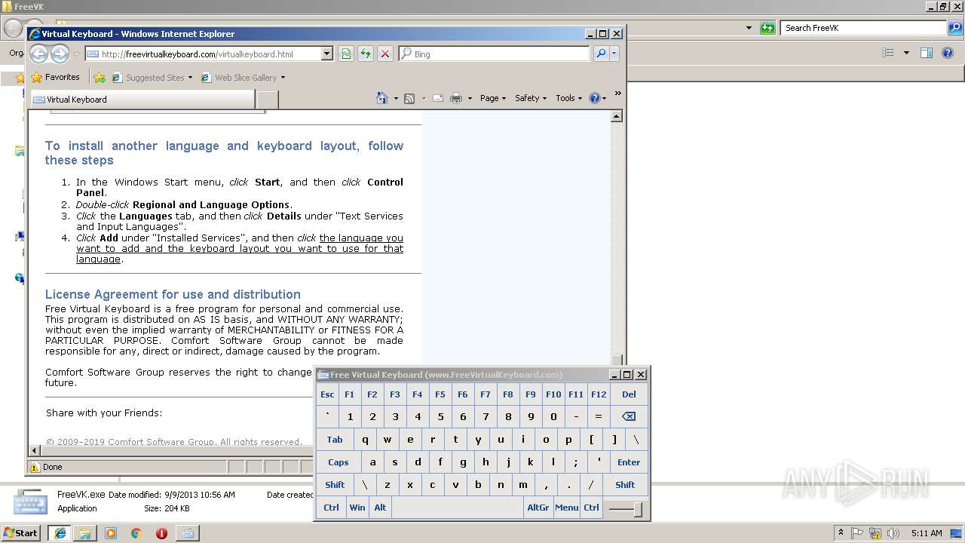Toggle Alt key on virtual keyboard
This screenshot has width=965, height=543.
click(x=380, y=508)
